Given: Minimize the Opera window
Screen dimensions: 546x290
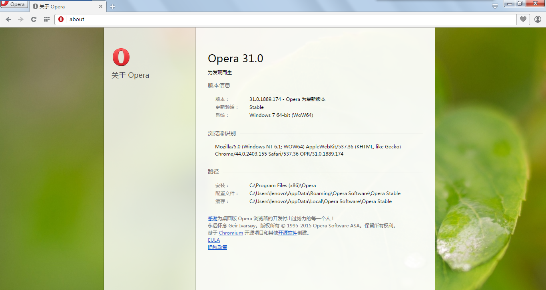Looking at the screenshot, I should 509,4.
